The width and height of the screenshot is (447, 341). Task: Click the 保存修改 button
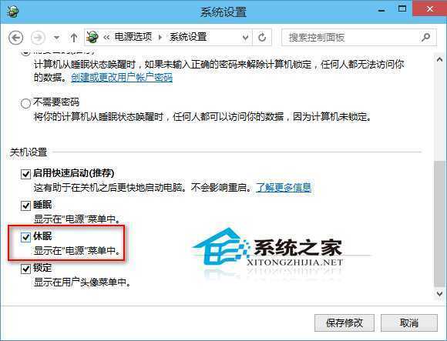[x=344, y=323]
